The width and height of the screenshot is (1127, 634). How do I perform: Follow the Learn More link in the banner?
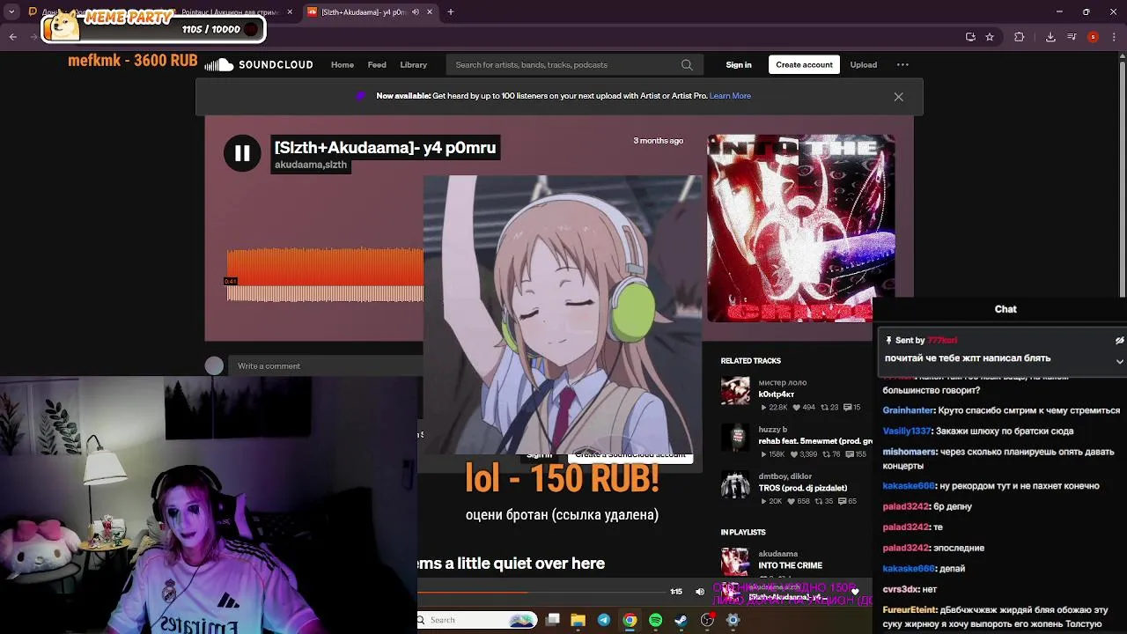[730, 96]
